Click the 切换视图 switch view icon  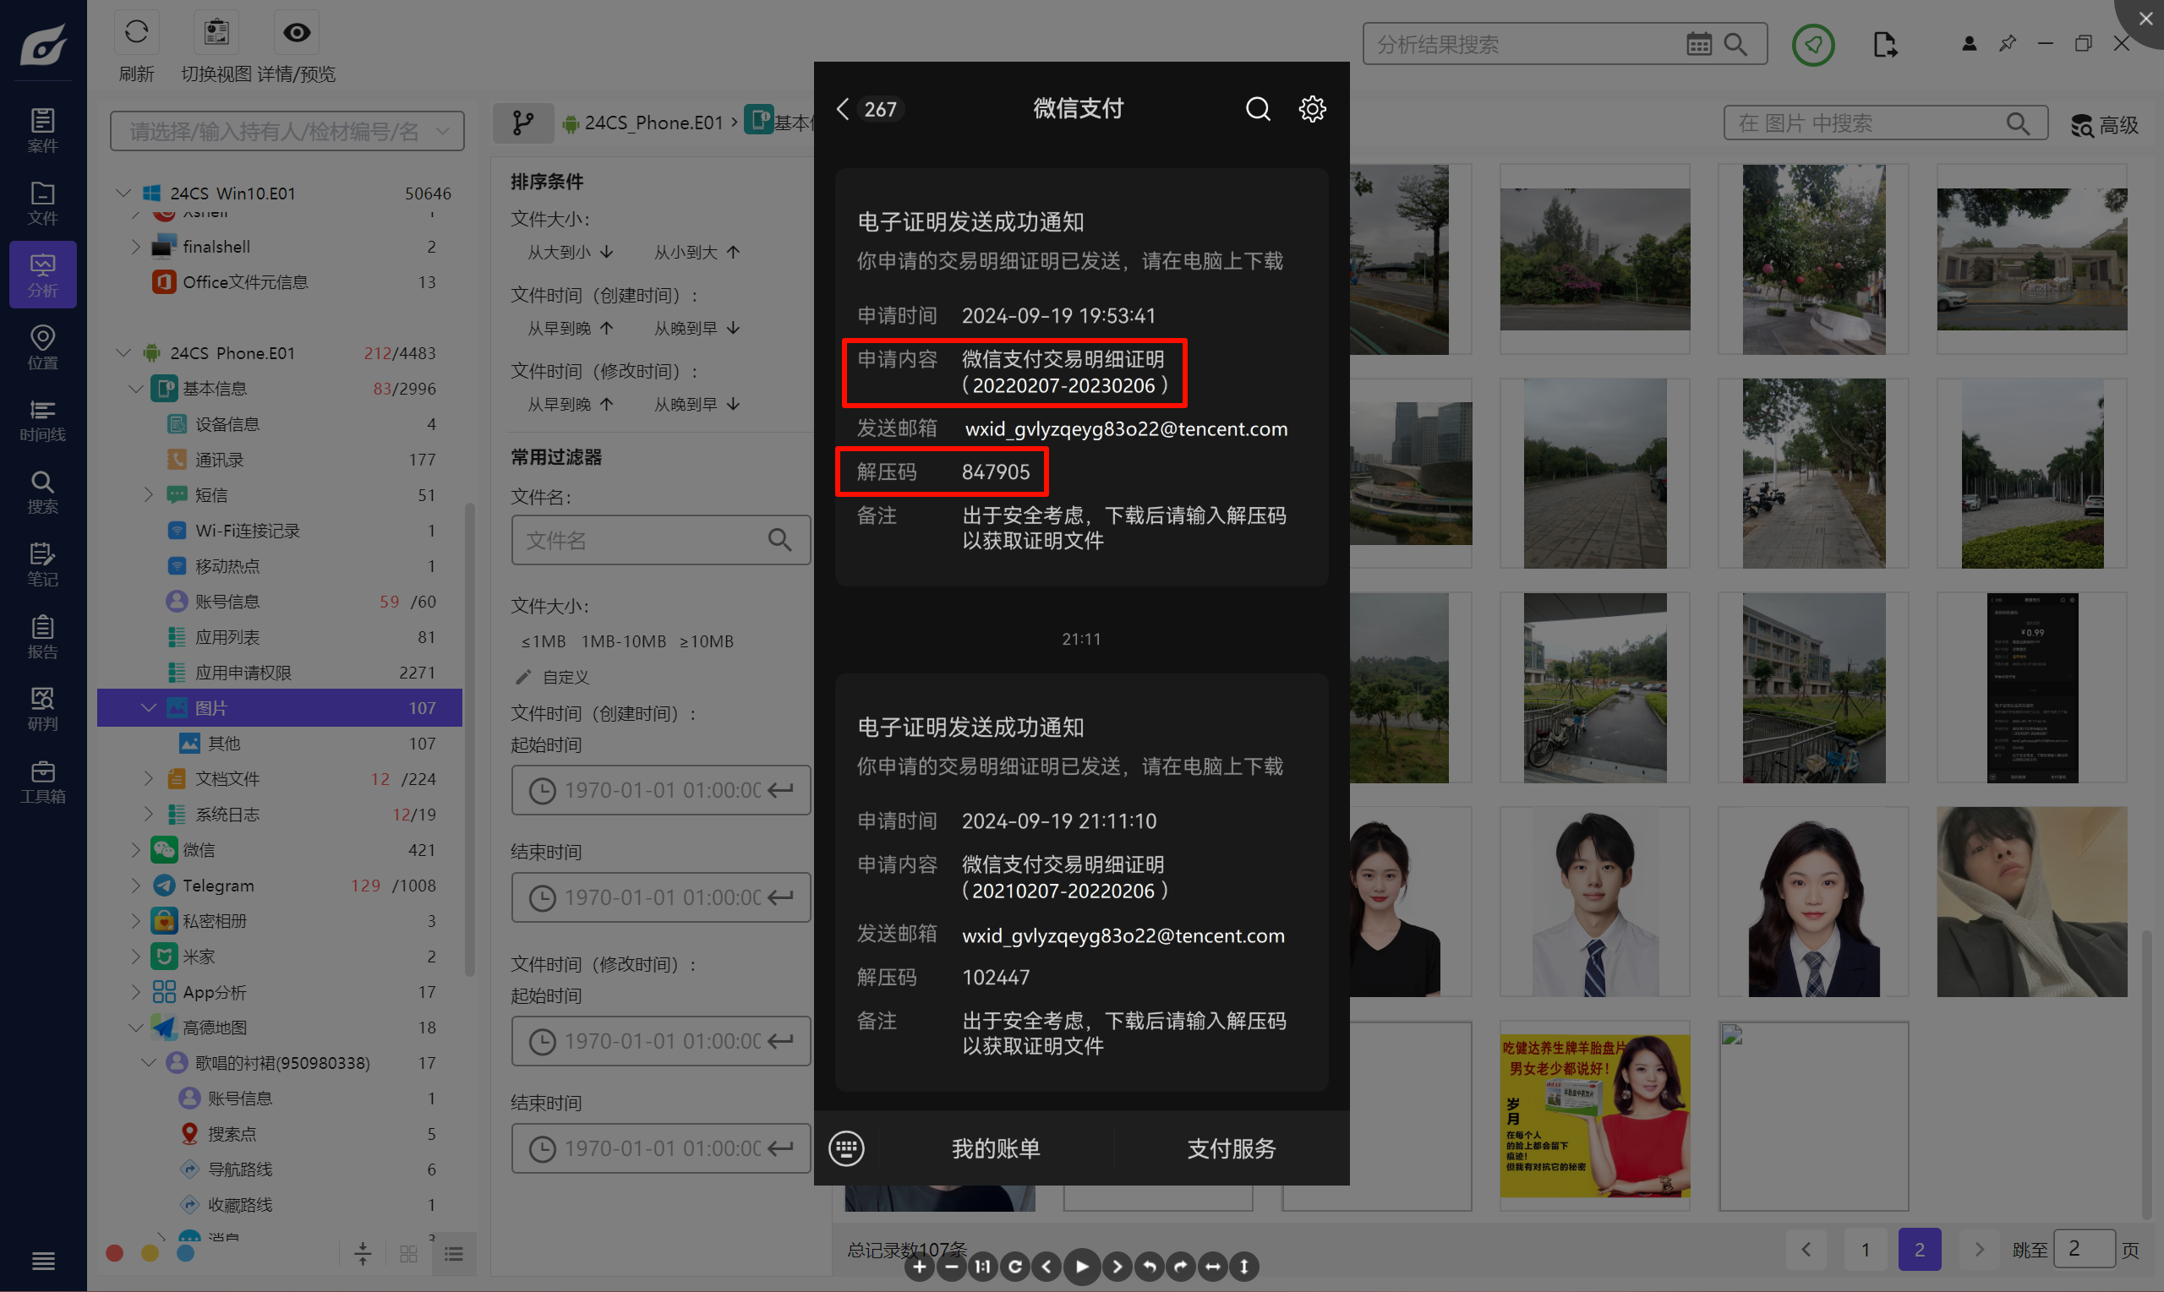click(x=216, y=33)
